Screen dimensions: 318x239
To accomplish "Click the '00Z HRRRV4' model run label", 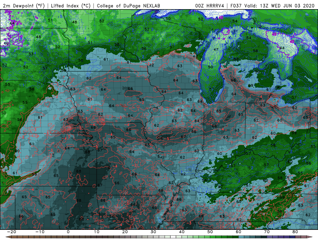I will pos(209,6).
